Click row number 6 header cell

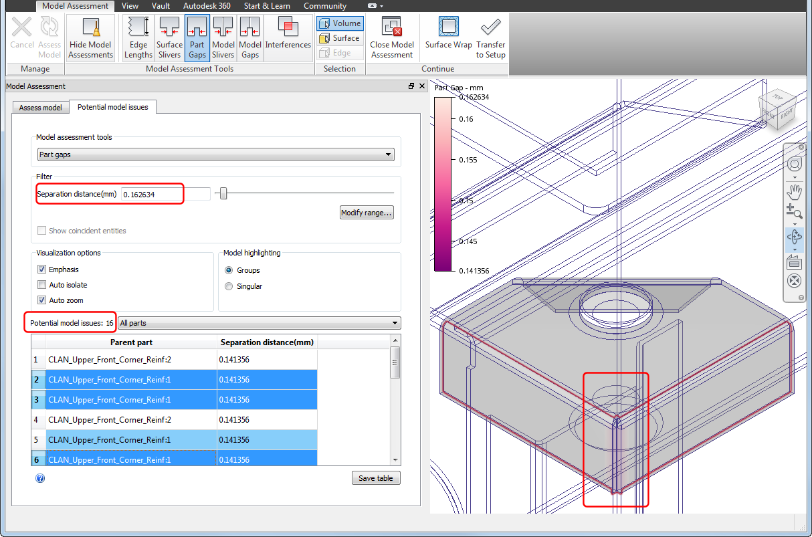tap(38, 459)
